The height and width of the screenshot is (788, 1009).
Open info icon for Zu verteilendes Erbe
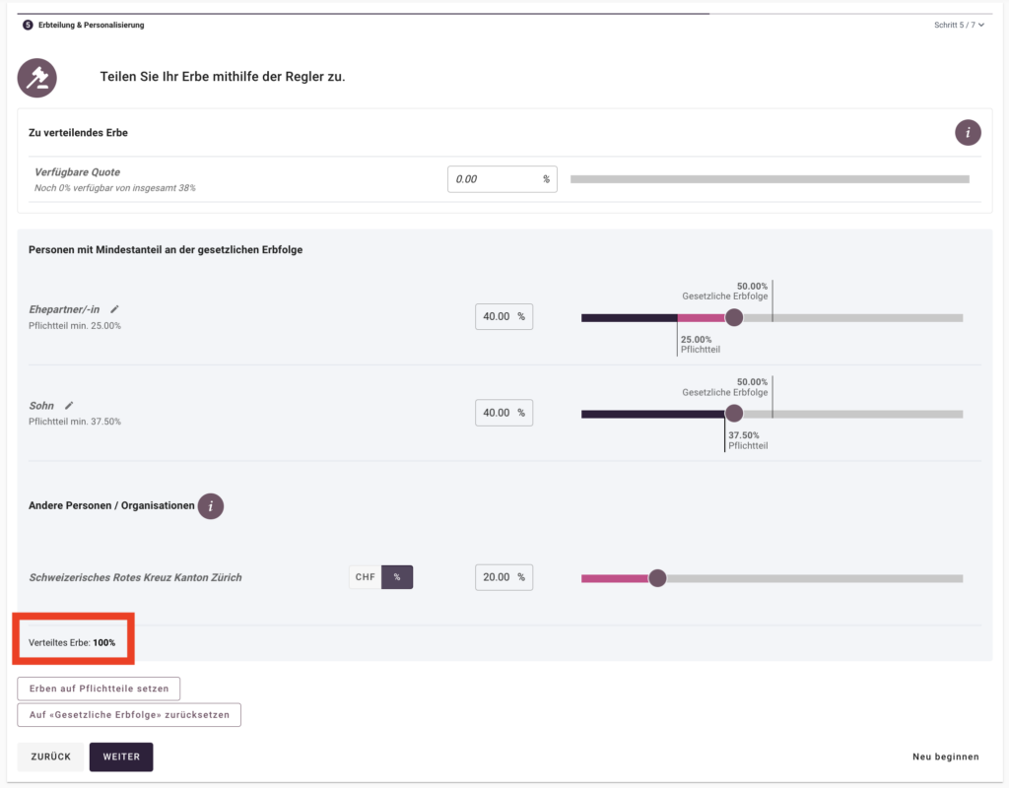[968, 132]
